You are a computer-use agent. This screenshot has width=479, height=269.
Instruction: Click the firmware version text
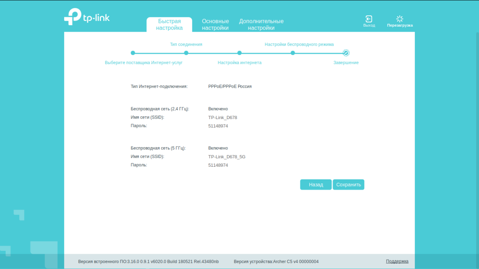[148, 262]
